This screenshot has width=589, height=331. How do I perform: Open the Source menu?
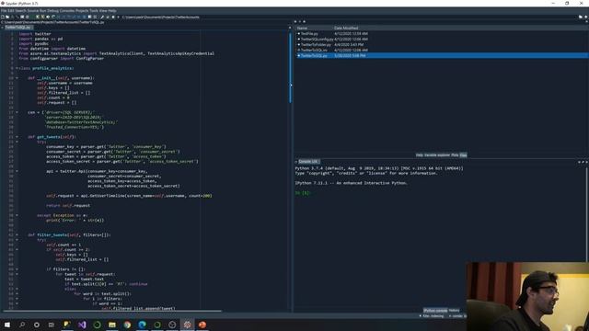[x=33, y=10]
